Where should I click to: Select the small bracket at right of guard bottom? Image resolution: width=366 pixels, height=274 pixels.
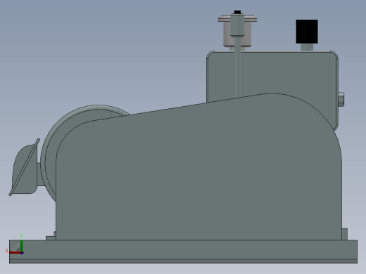[344, 234]
